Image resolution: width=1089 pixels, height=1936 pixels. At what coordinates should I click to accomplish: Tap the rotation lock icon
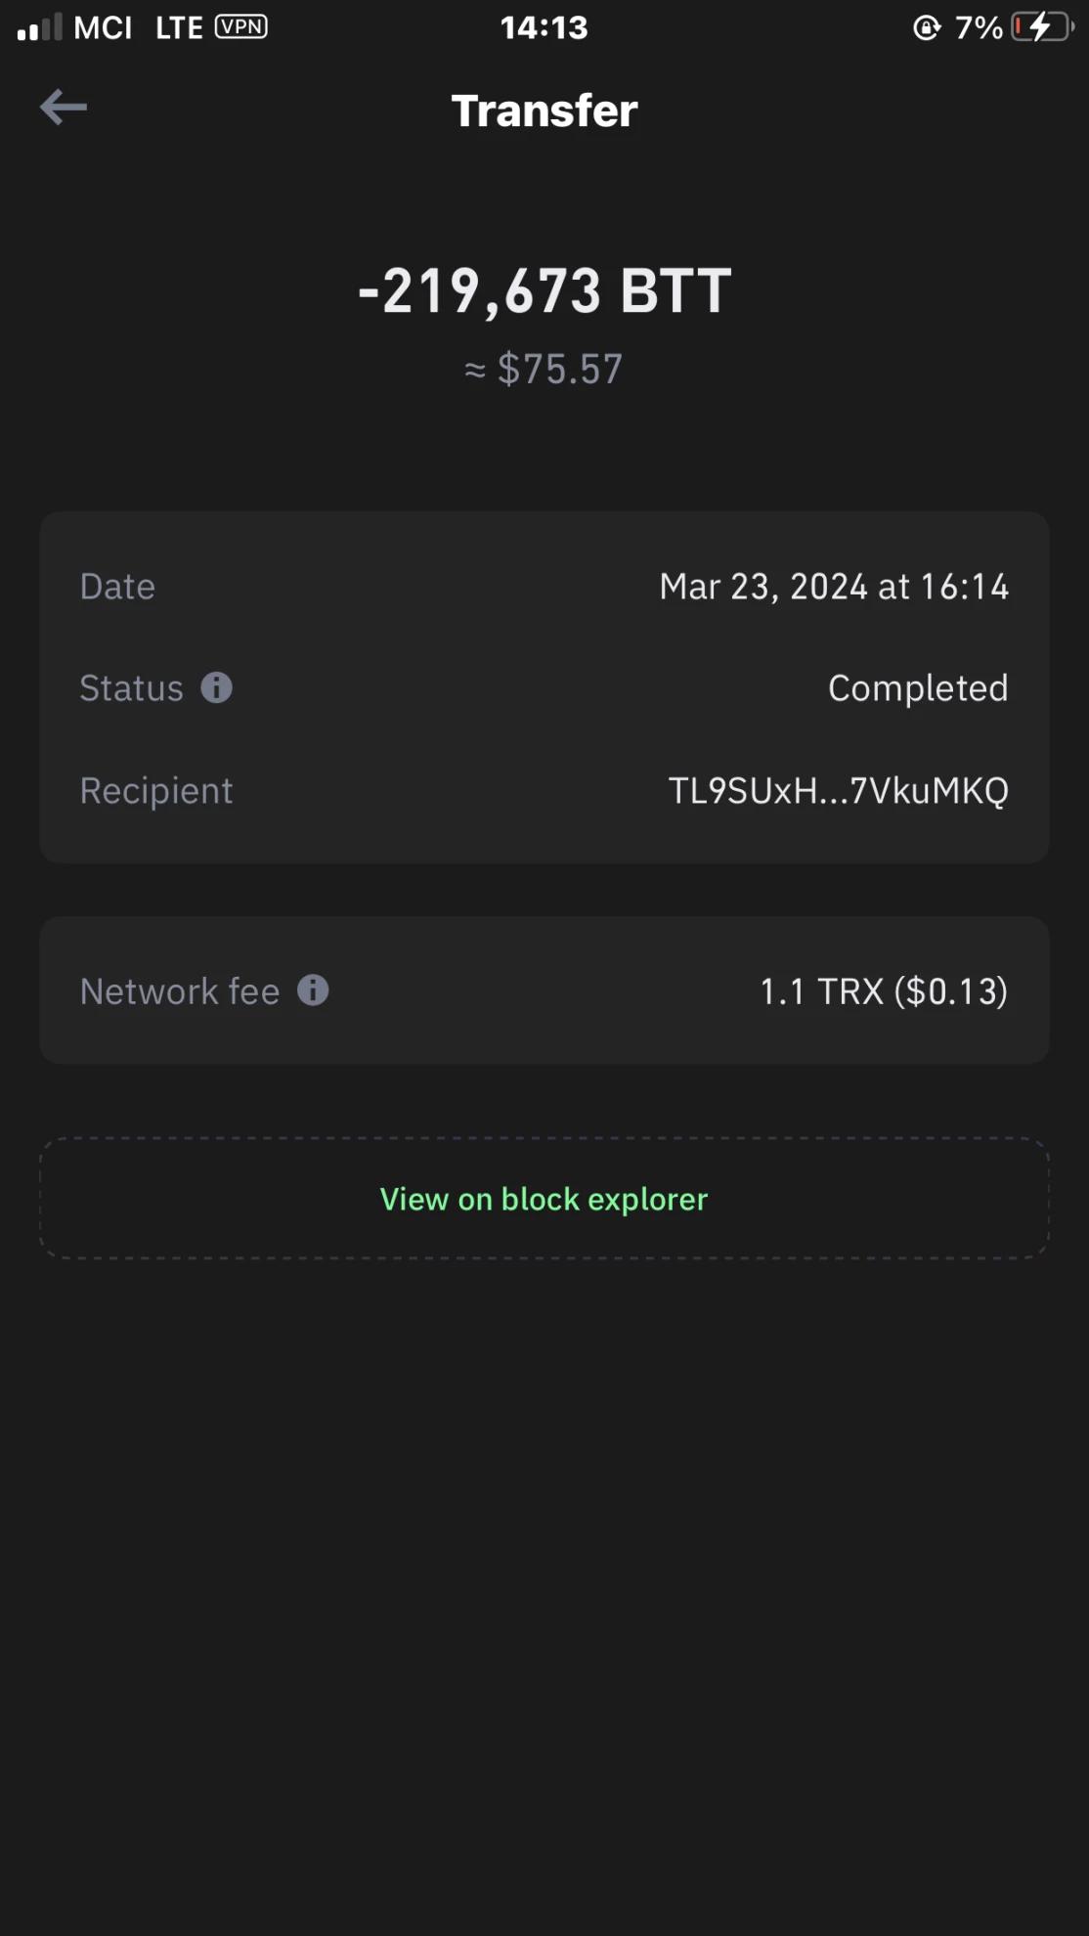point(927,28)
